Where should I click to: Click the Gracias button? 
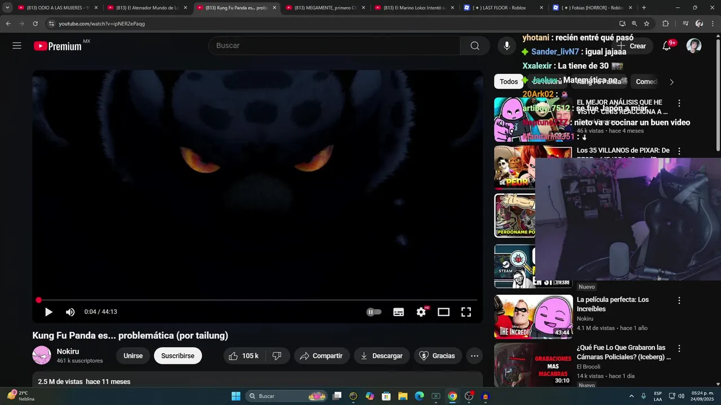tap(438, 355)
